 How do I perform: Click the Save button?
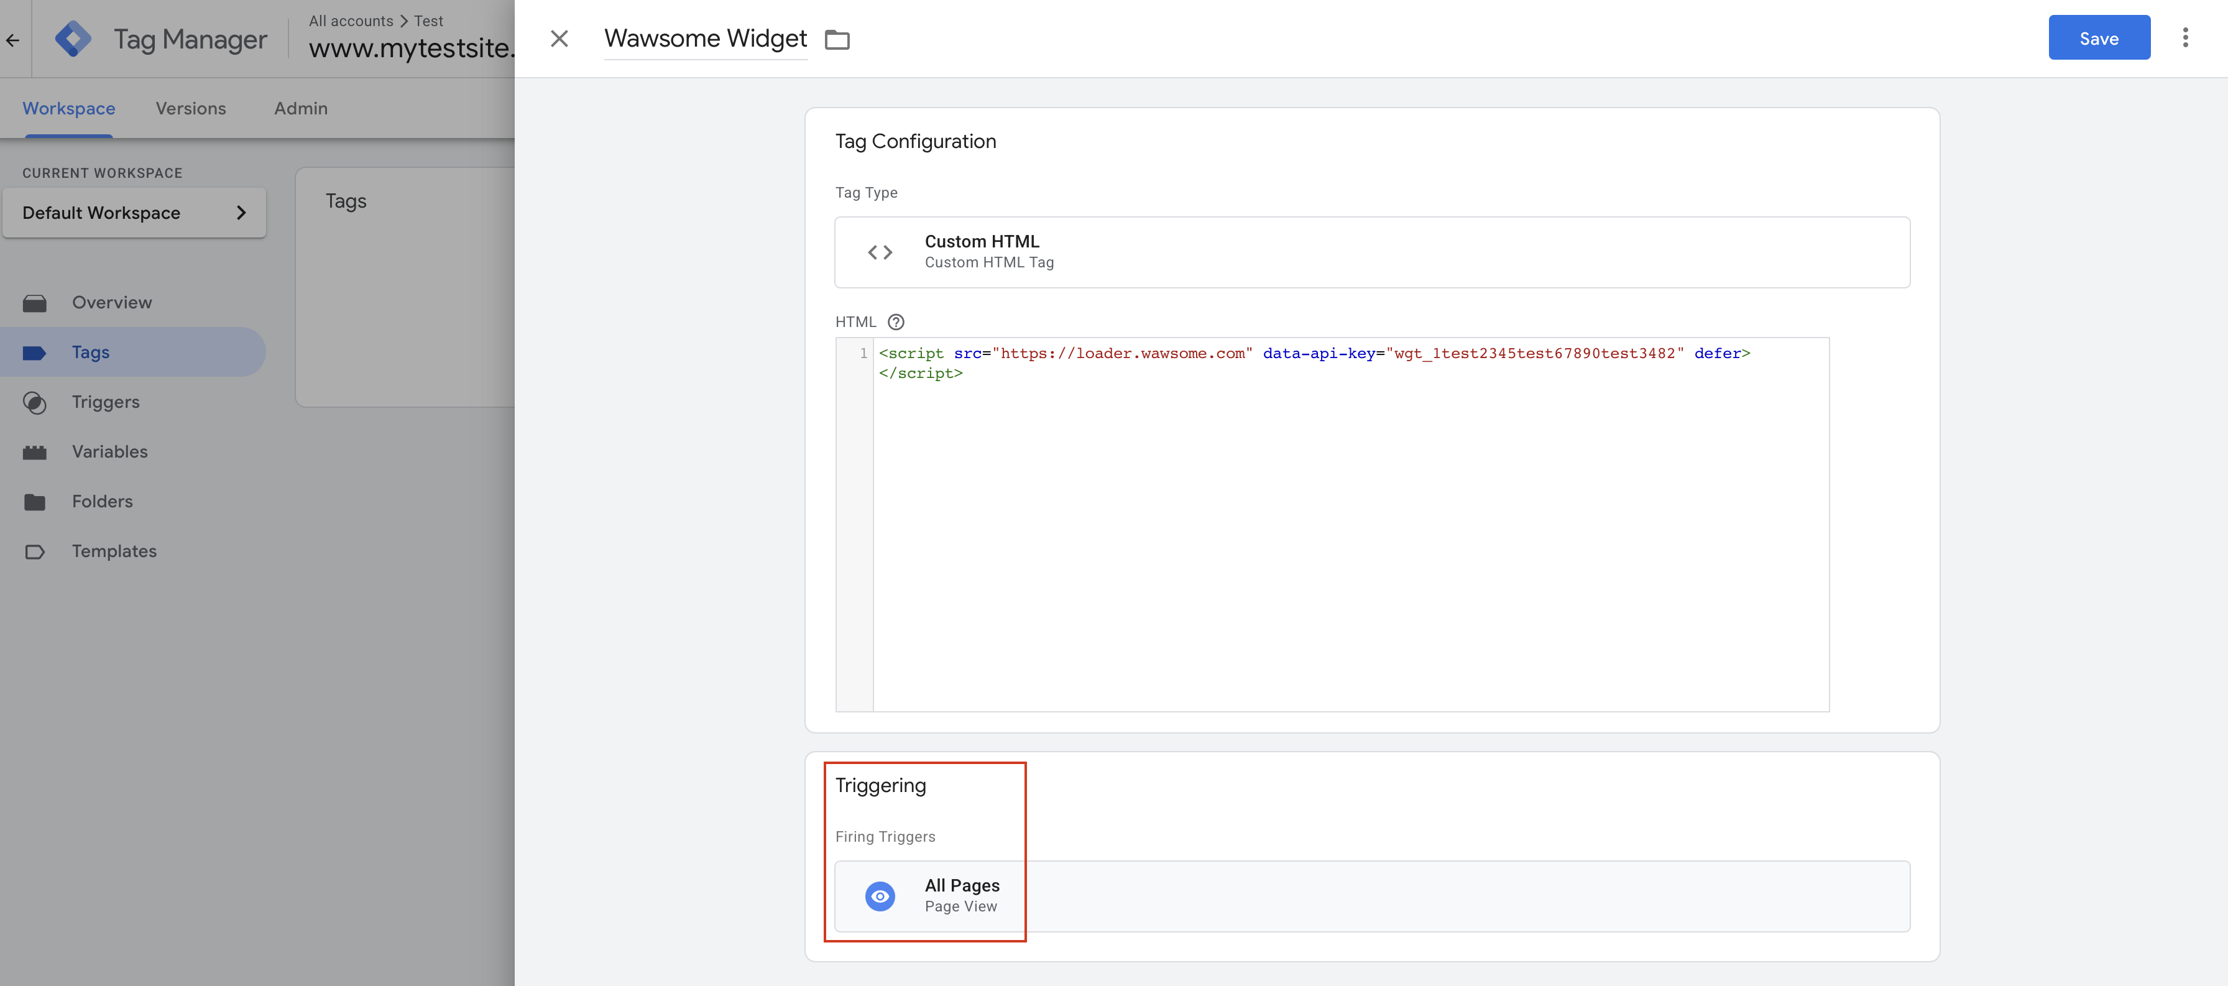[x=2098, y=38]
